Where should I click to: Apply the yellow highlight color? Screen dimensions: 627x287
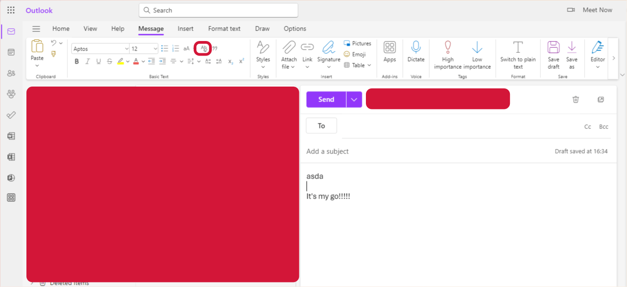click(120, 61)
